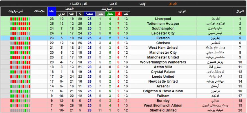Click Burnley's points value 9

pos(52,101)
